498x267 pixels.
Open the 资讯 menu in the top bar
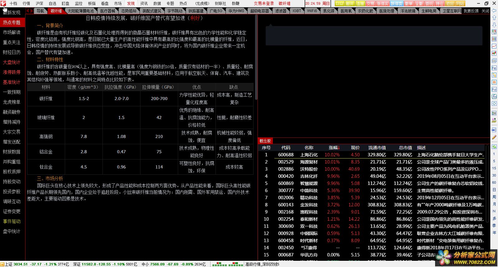[x=144, y=3]
